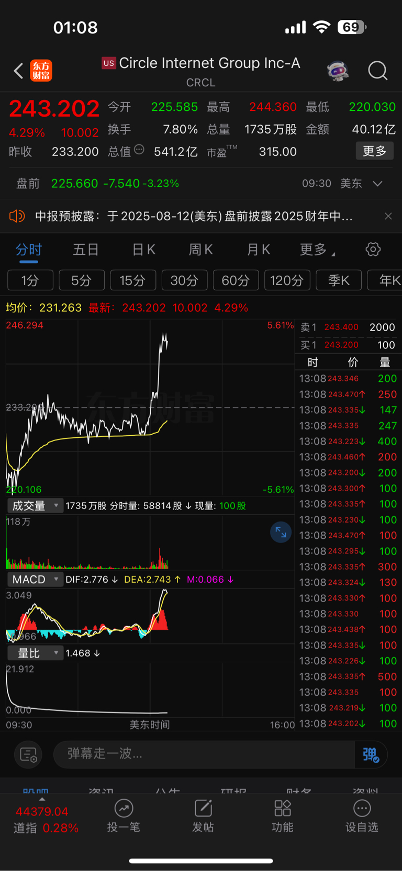Open the 量比 indicator dropdown
402x871 pixels.
coord(35,653)
